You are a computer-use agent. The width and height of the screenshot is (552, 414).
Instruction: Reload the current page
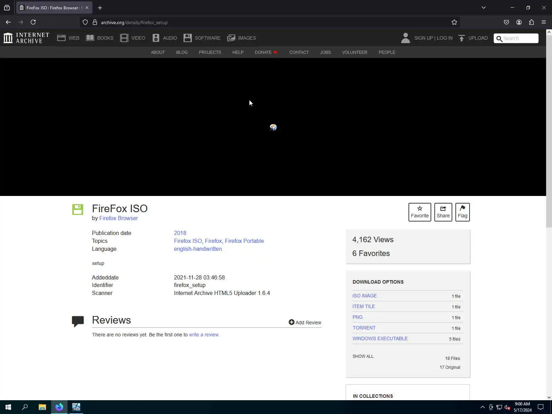point(33,22)
